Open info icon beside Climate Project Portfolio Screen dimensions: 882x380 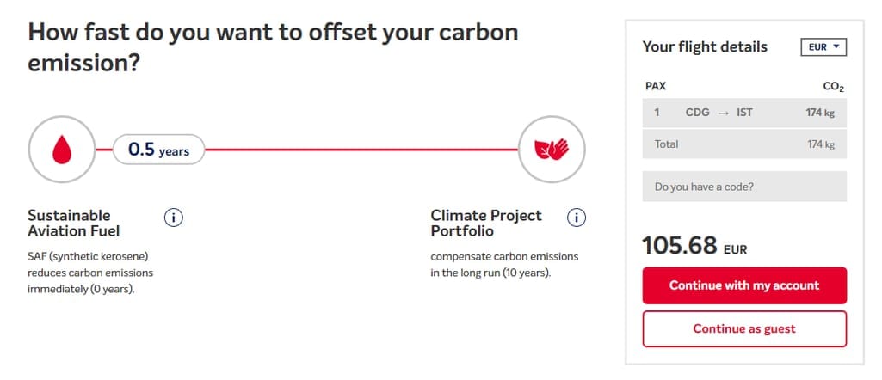(577, 218)
